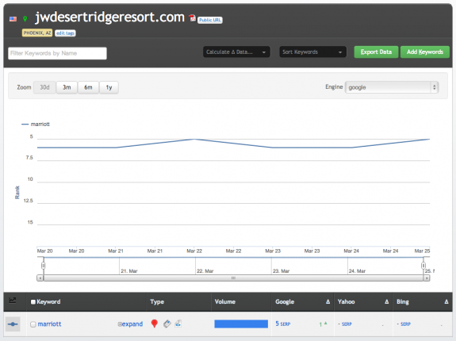This screenshot has width=456, height=341.
Task: Click the Type column header
Action: tap(157, 302)
